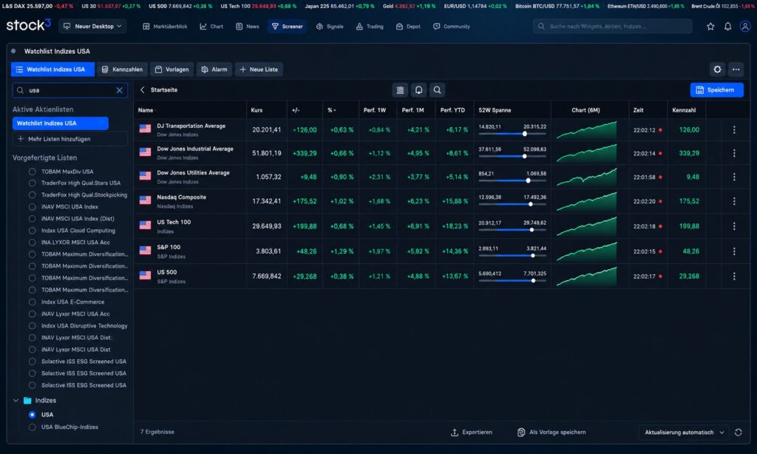Sort table by Perf. YTD column
The image size is (757, 454).
[x=452, y=110]
